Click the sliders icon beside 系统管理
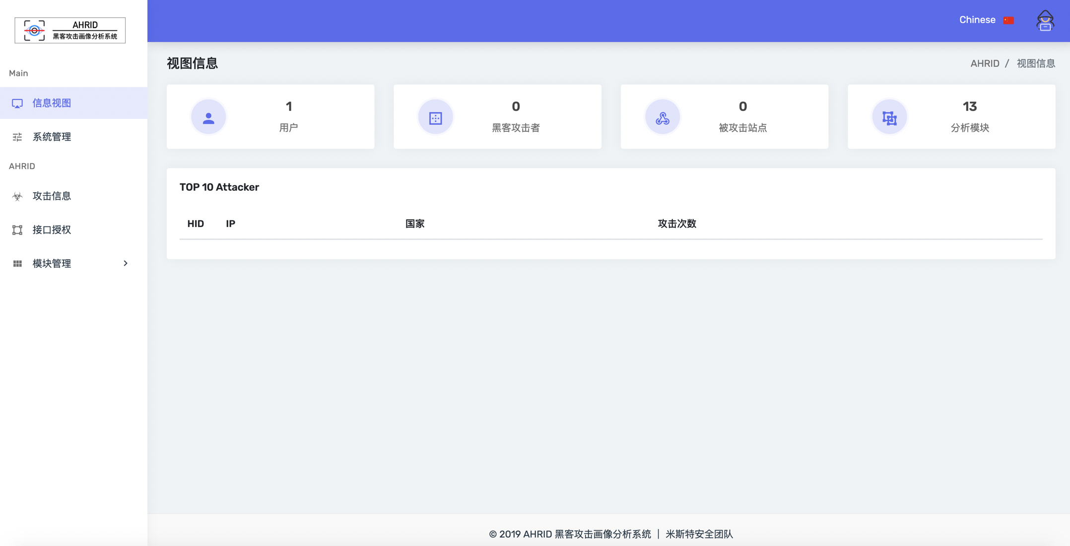This screenshot has height=546, width=1070. point(17,137)
